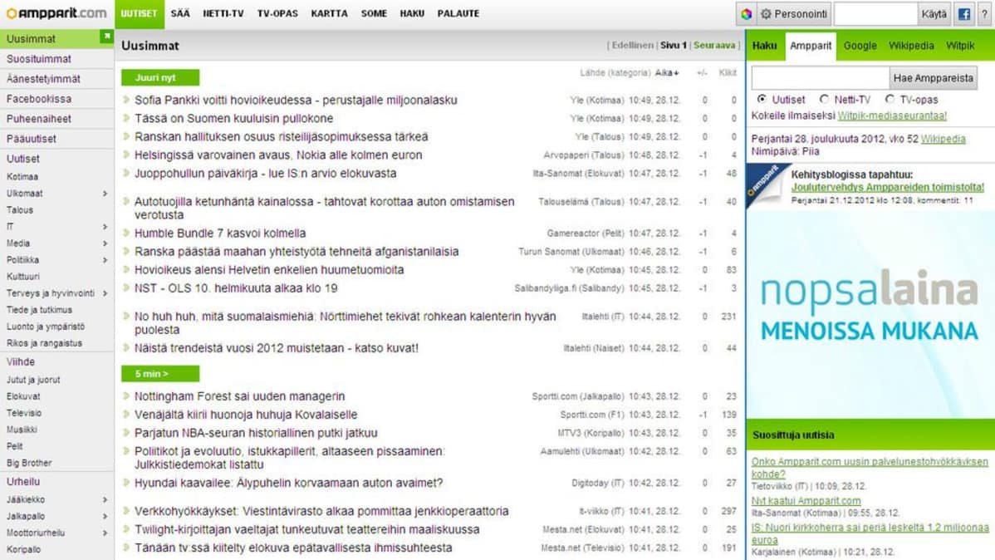Expand the Jalkapallo submenu arrow
The image size is (995, 560).
pyautogui.click(x=105, y=516)
